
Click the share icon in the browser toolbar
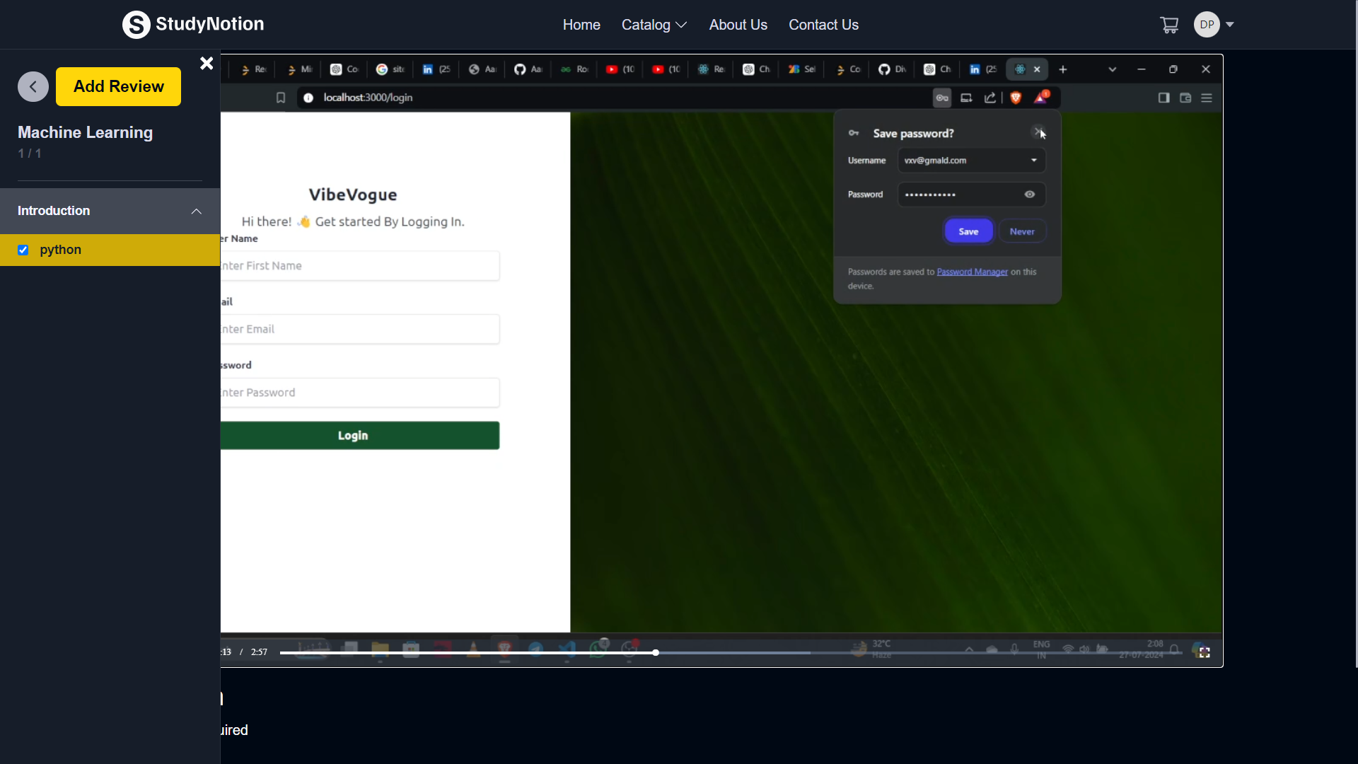tap(990, 98)
